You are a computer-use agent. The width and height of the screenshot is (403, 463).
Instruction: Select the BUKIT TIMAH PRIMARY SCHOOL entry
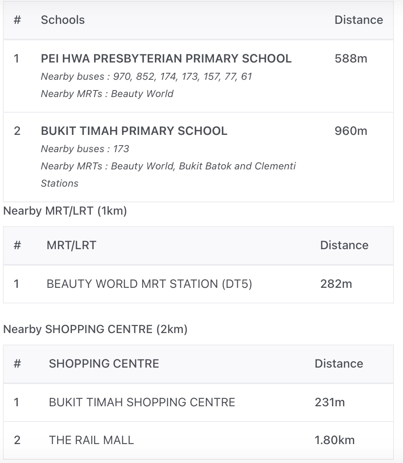[x=134, y=131]
